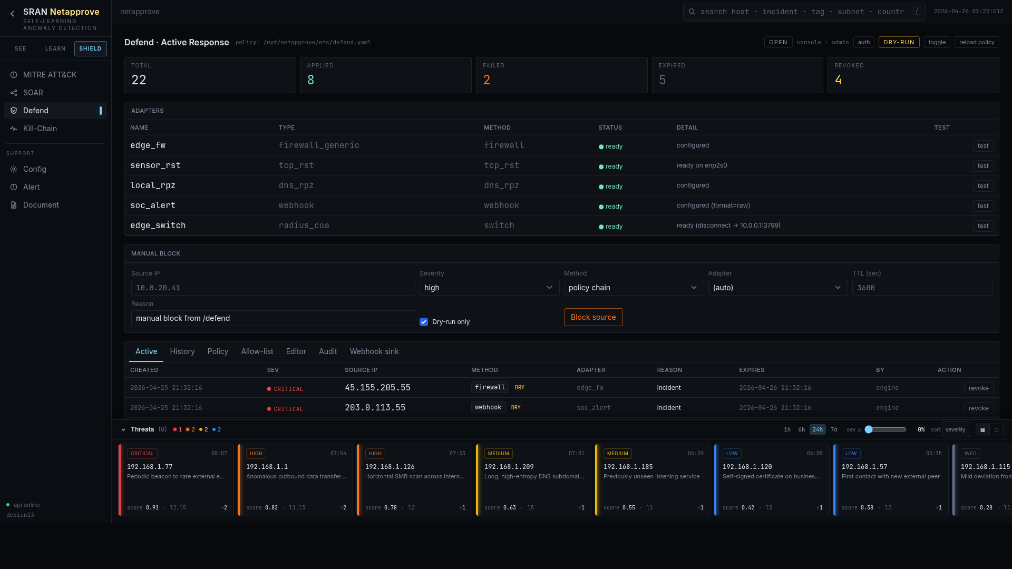Collapse the Threats section chevron
The image size is (1012, 569).
(123, 429)
